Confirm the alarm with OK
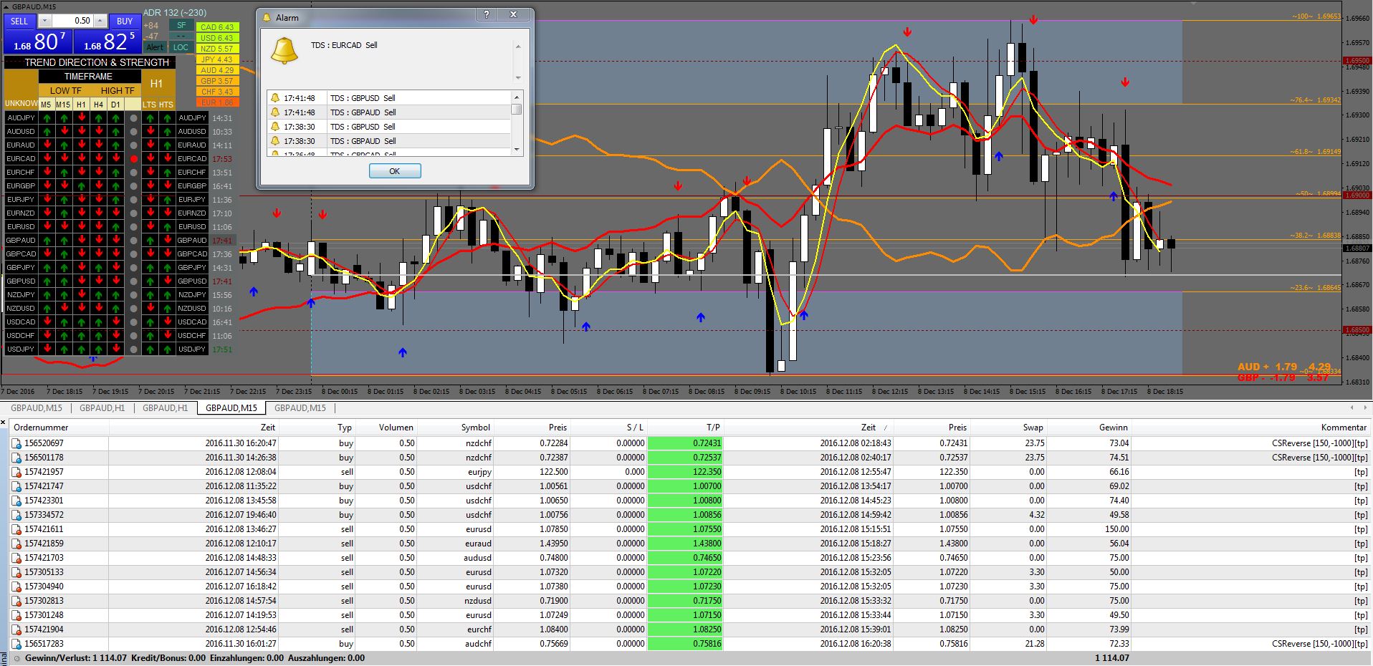 (395, 171)
